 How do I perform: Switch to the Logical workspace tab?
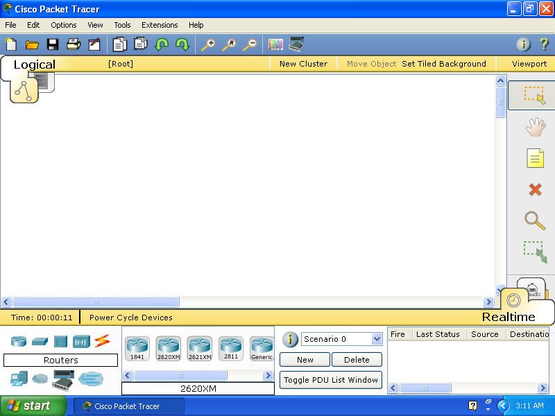pyautogui.click(x=34, y=64)
